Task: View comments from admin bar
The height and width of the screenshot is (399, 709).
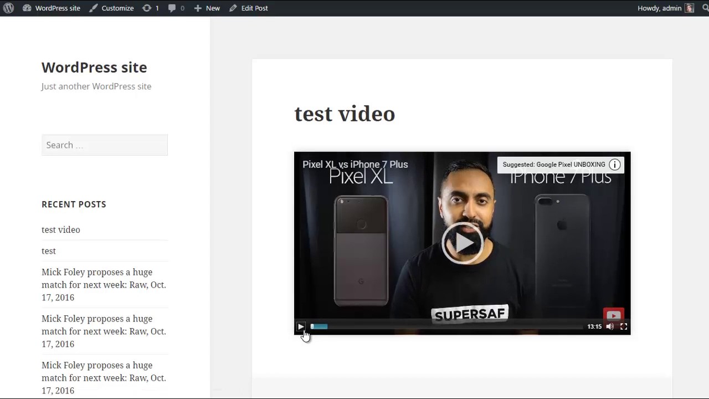Action: tap(176, 8)
